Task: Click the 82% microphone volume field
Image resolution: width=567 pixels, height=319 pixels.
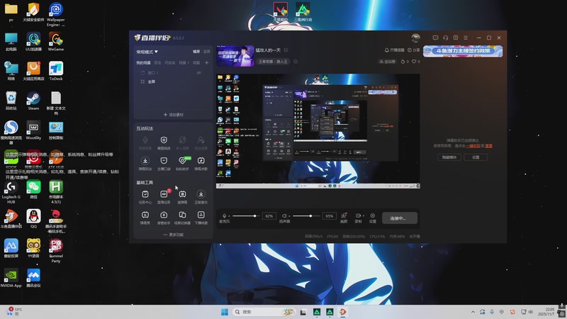Action: click(269, 216)
